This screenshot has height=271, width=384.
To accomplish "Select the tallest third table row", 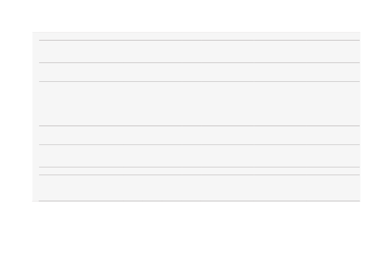I will click(199, 104).
